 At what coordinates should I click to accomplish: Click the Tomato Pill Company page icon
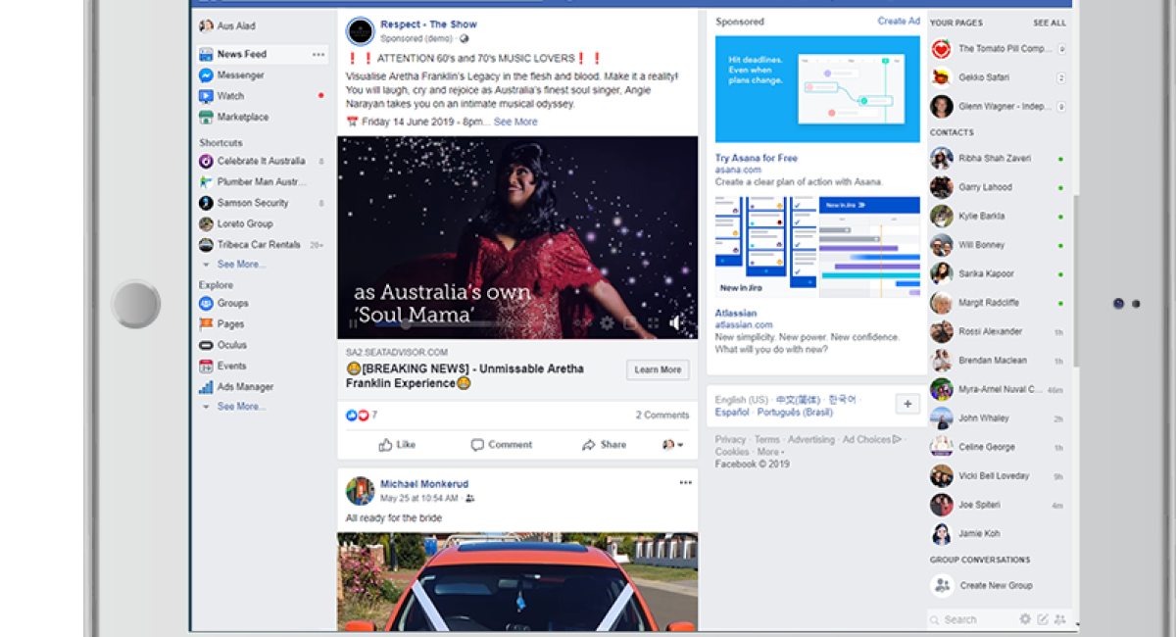point(942,49)
